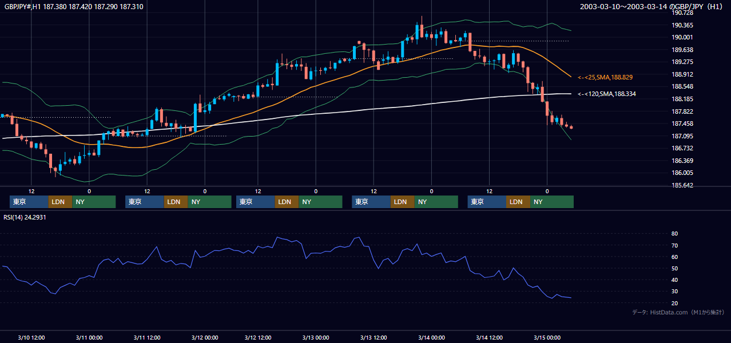Click the RSI level 70 label
Screen dimensions: 731x343
point(675,245)
